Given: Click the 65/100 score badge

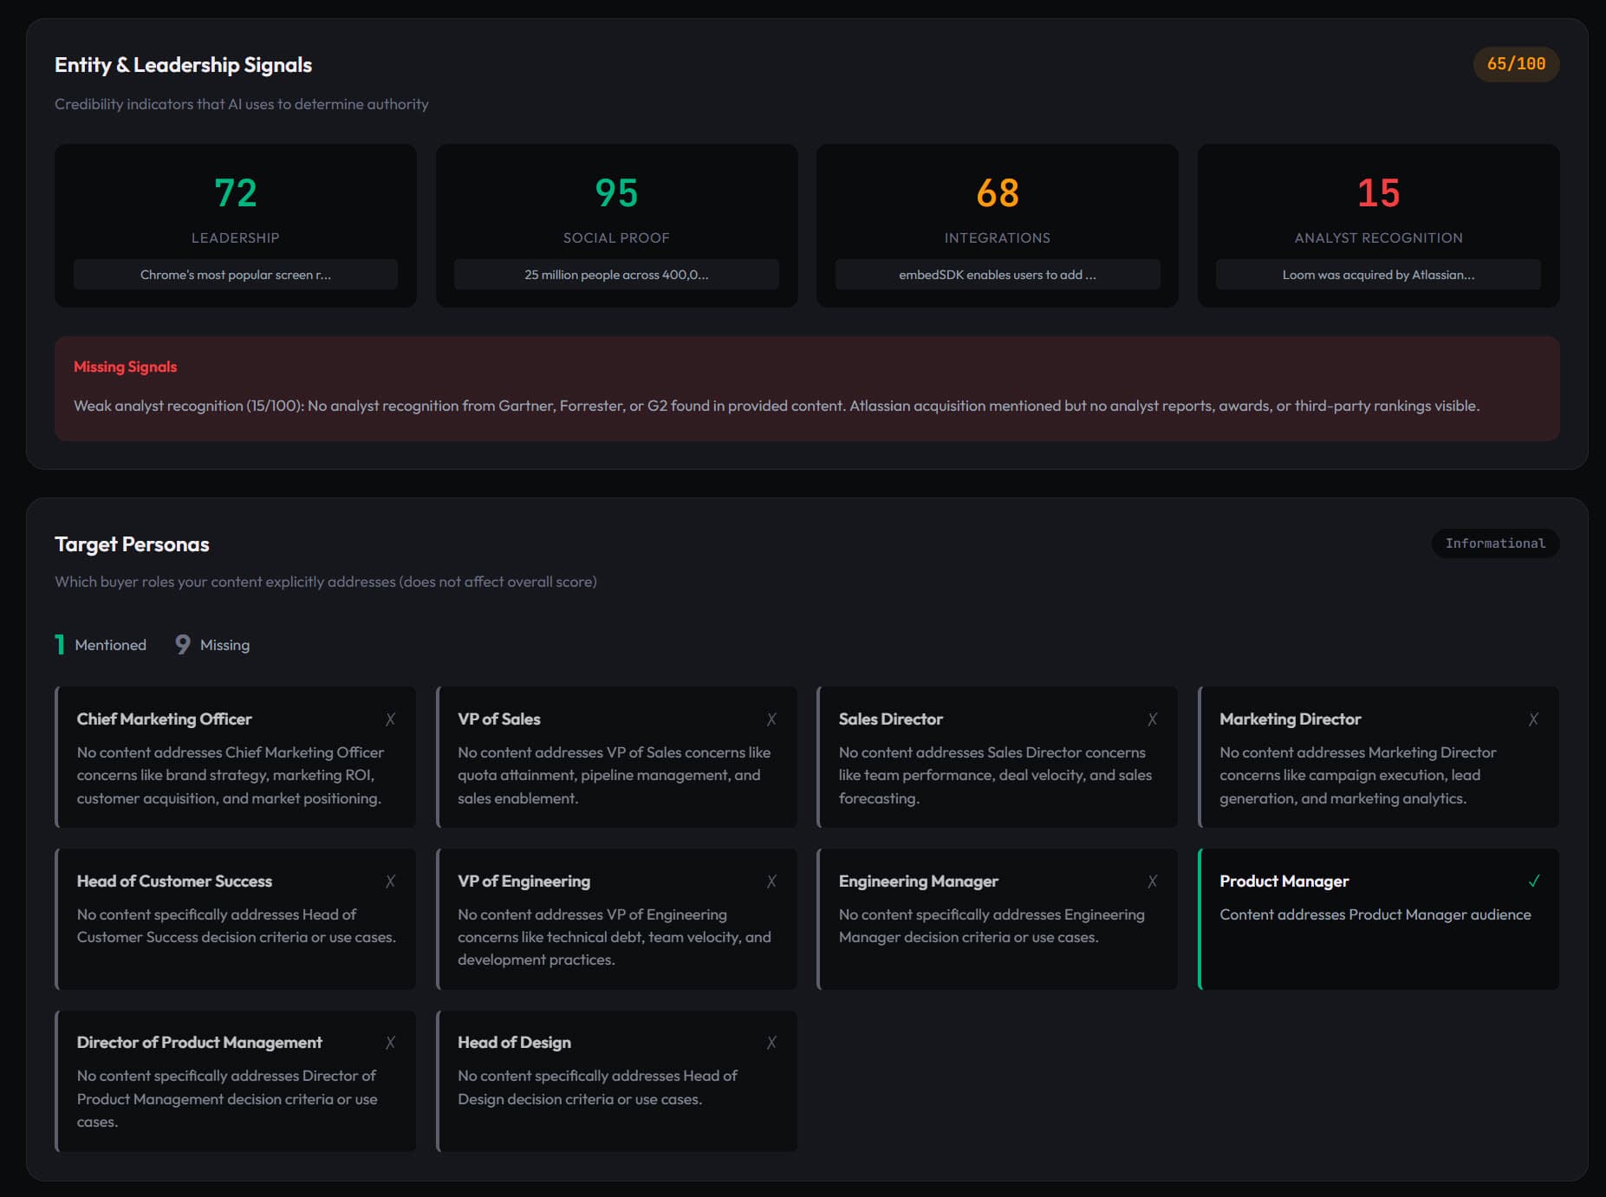Looking at the screenshot, I should click(1515, 64).
